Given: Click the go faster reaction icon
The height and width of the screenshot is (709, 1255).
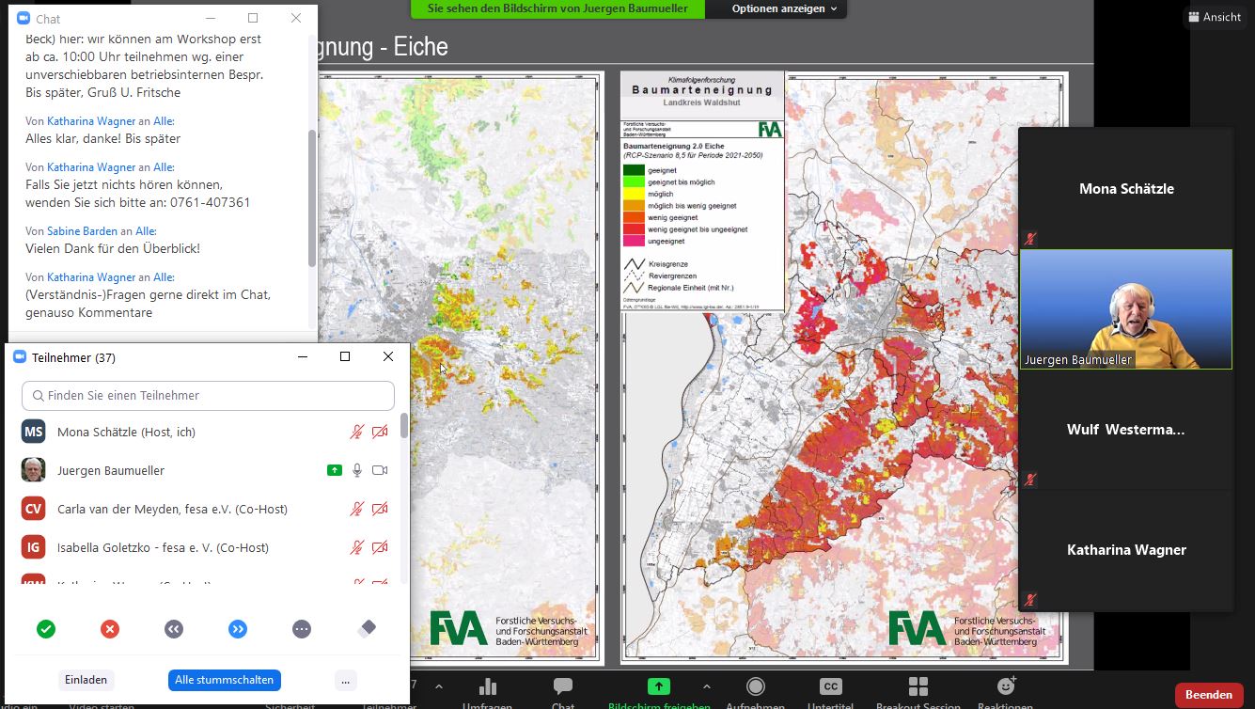Looking at the screenshot, I should pyautogui.click(x=238, y=629).
